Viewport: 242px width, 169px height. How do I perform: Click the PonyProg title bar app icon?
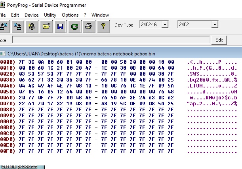point(2,5)
